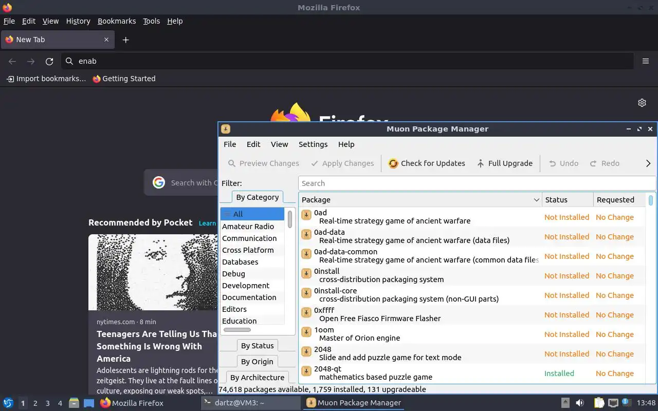Open a new tab in Firefox
The height and width of the screenshot is (411, 658).
click(125, 40)
